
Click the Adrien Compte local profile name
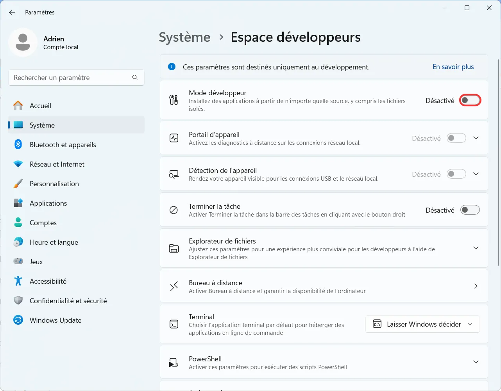pos(61,43)
